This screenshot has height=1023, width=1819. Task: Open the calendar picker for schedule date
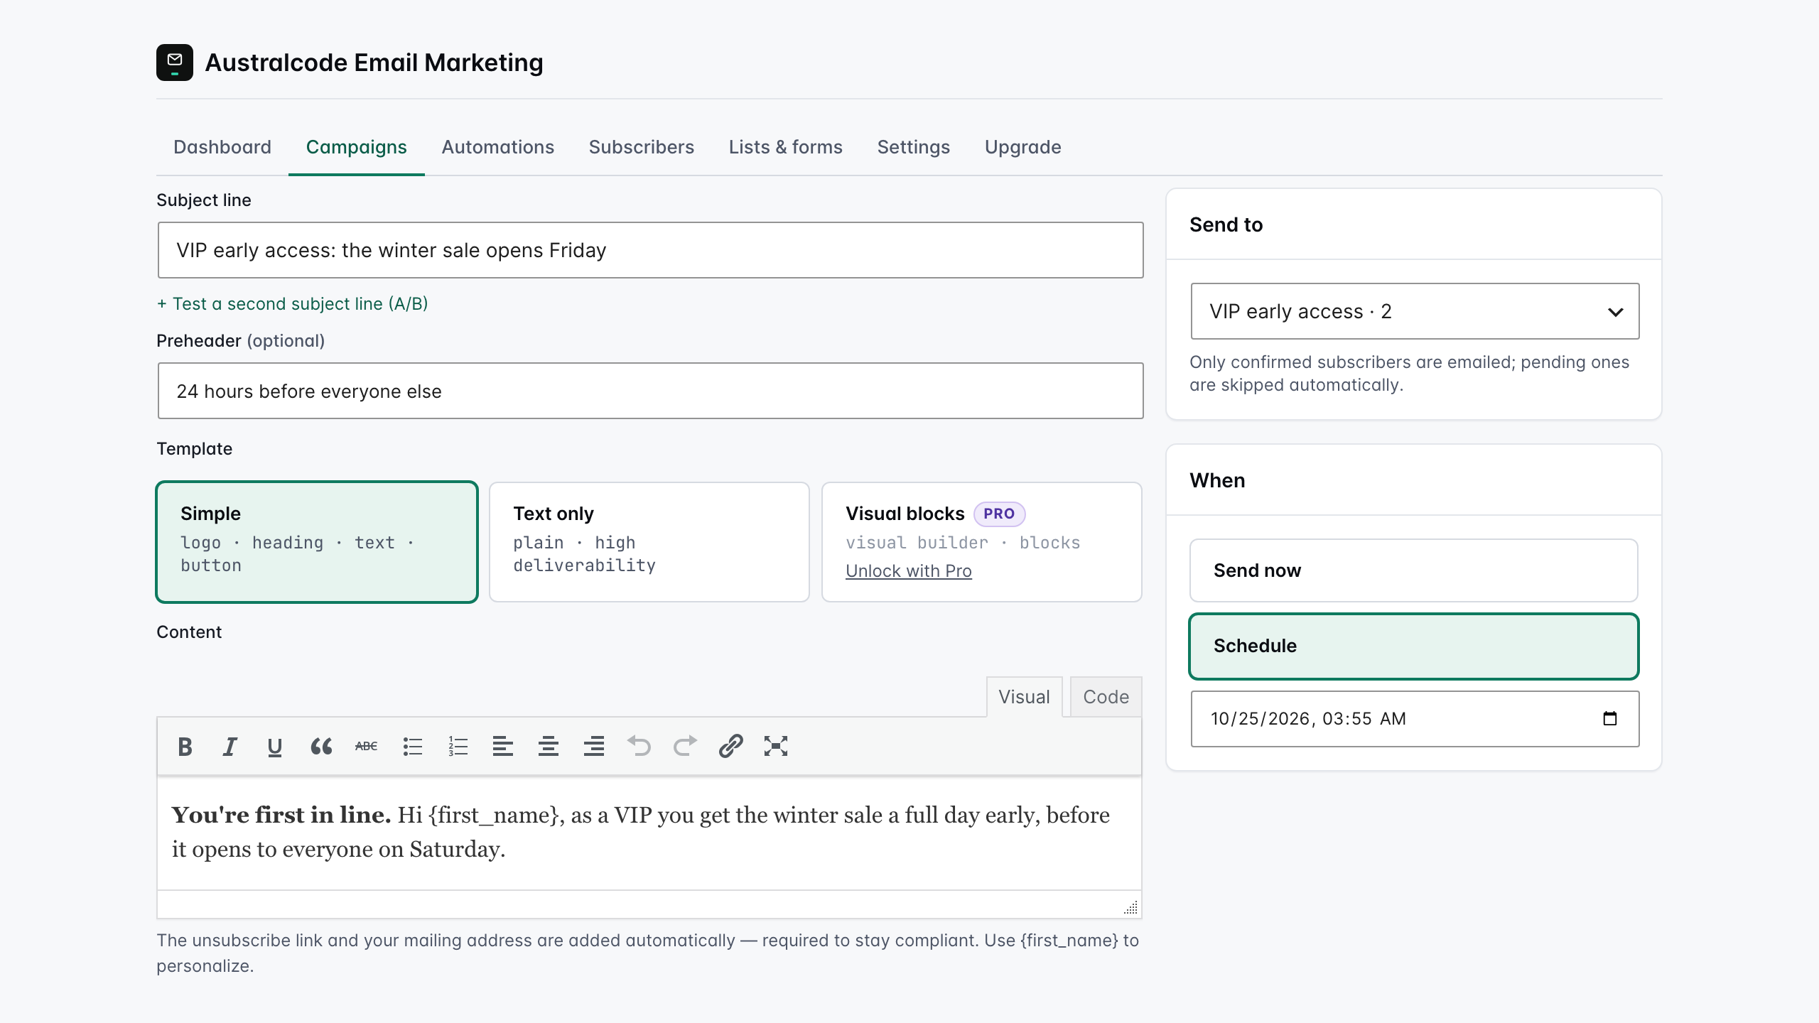[x=1610, y=718]
